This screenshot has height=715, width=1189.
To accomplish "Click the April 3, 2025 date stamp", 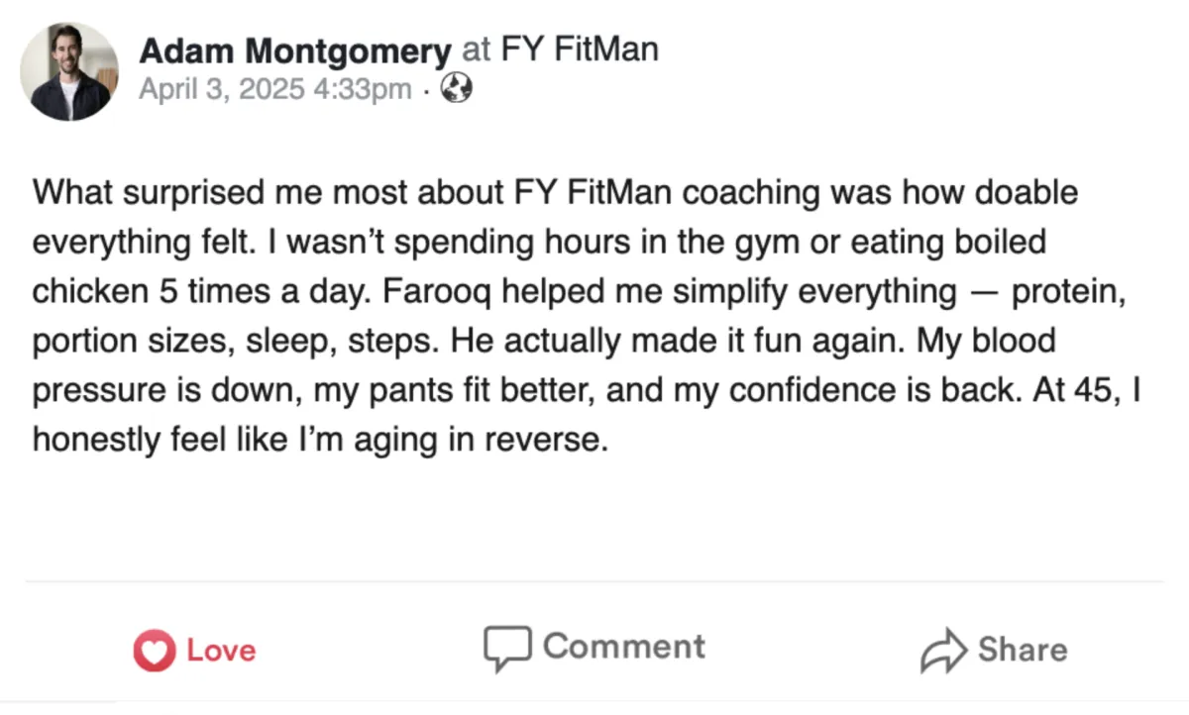I will click(221, 89).
